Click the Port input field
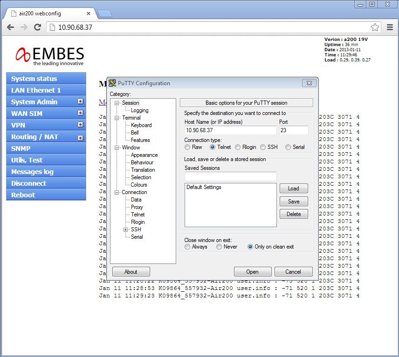399x357 pixels. (294, 130)
